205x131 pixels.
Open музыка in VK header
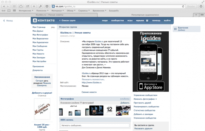pos(140,20)
